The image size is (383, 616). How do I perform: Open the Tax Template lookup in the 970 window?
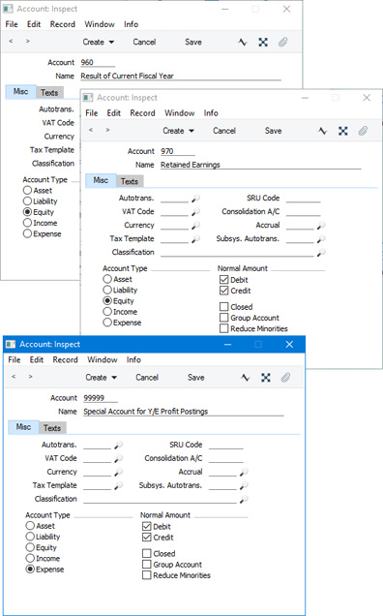pyautogui.click(x=195, y=239)
